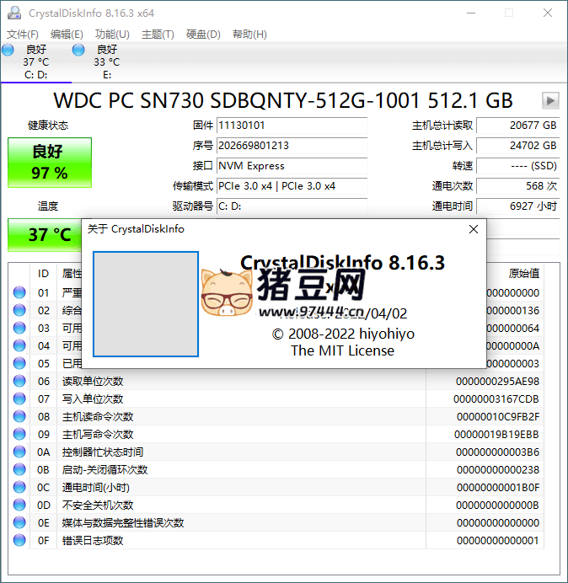The width and height of the screenshot is (568, 583).
Task: Select the C: D: disk tab
Action: tap(35, 62)
